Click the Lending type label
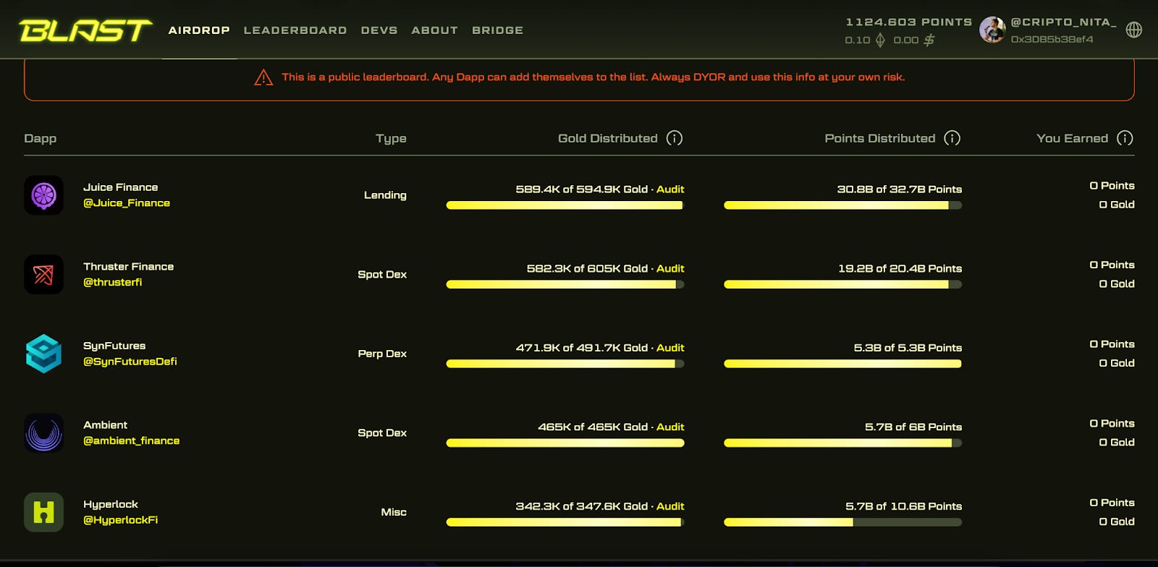 coord(385,195)
